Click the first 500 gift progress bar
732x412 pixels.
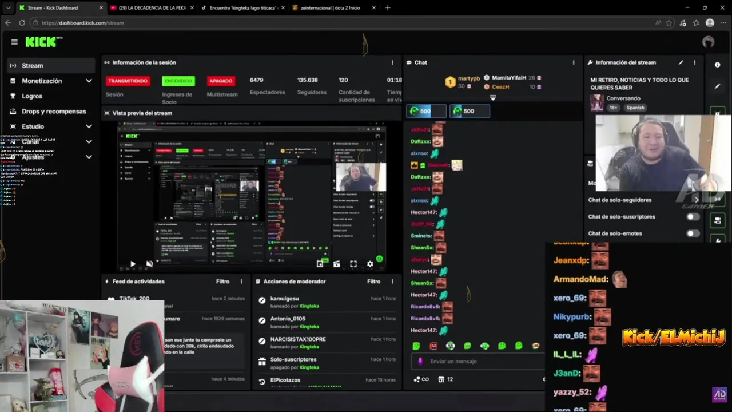click(426, 111)
